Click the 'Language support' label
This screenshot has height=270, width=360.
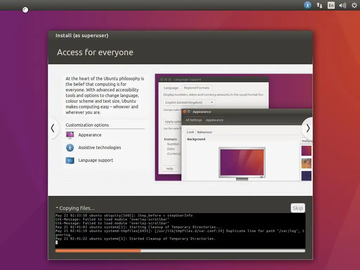pyautogui.click(x=96, y=160)
